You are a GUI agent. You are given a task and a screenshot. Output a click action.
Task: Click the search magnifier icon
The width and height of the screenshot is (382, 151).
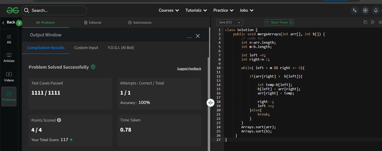tap(27, 10)
